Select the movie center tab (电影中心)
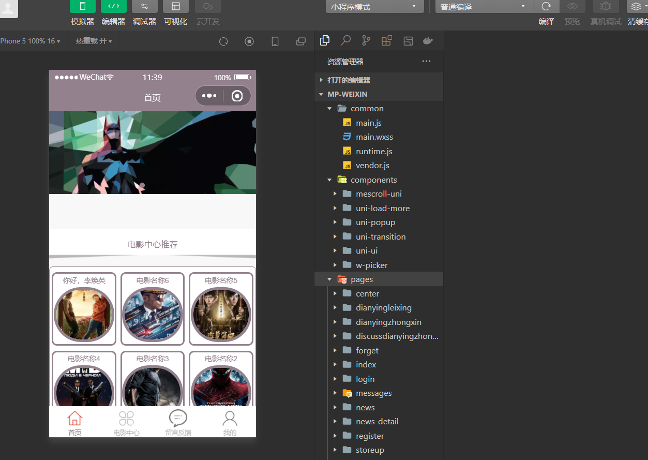The height and width of the screenshot is (460, 648). (127, 423)
